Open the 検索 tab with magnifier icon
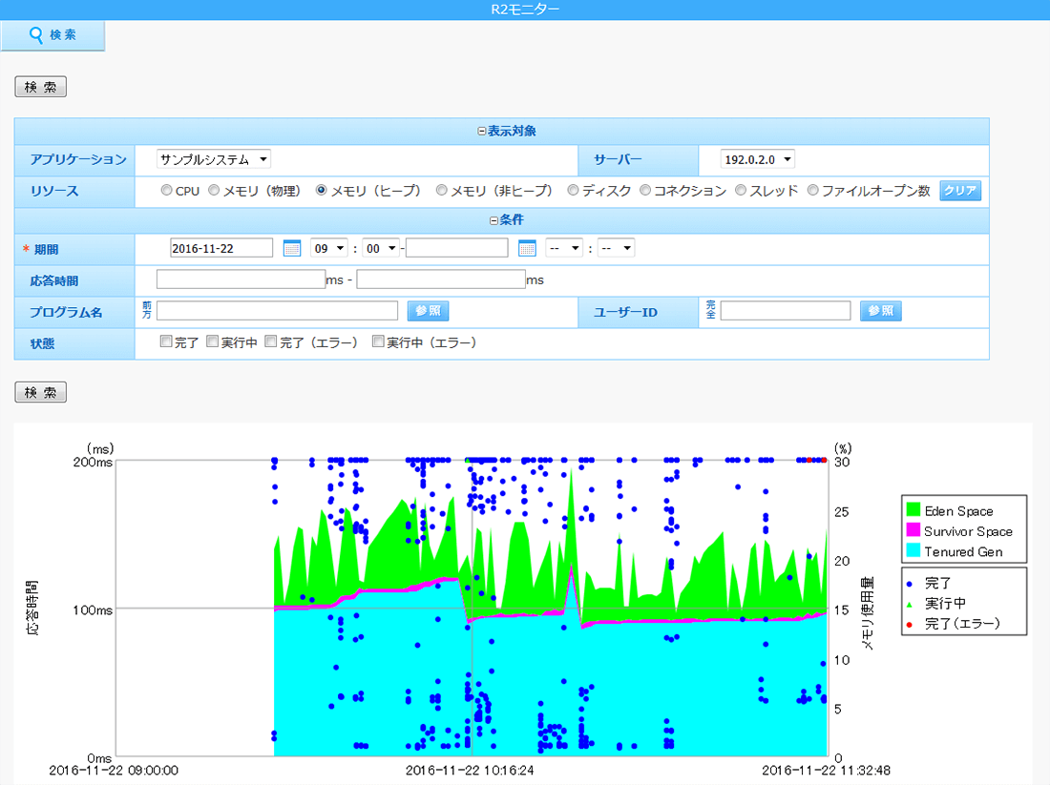Screen dimensions: 1050x785 coord(52,34)
